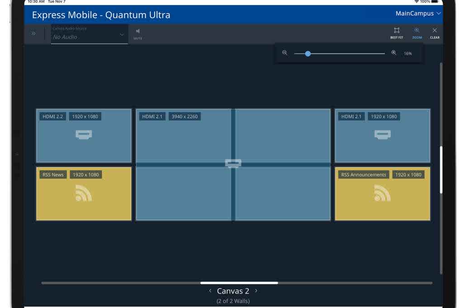
Task: Click the 3940 x 2260 resolution label
Action: pos(184,117)
